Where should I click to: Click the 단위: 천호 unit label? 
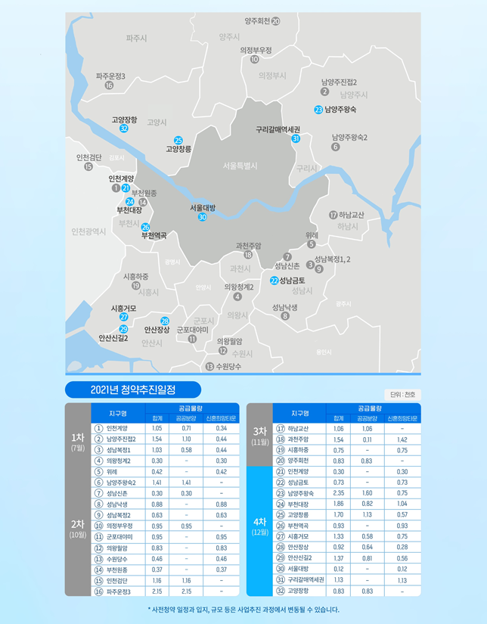[x=402, y=394]
